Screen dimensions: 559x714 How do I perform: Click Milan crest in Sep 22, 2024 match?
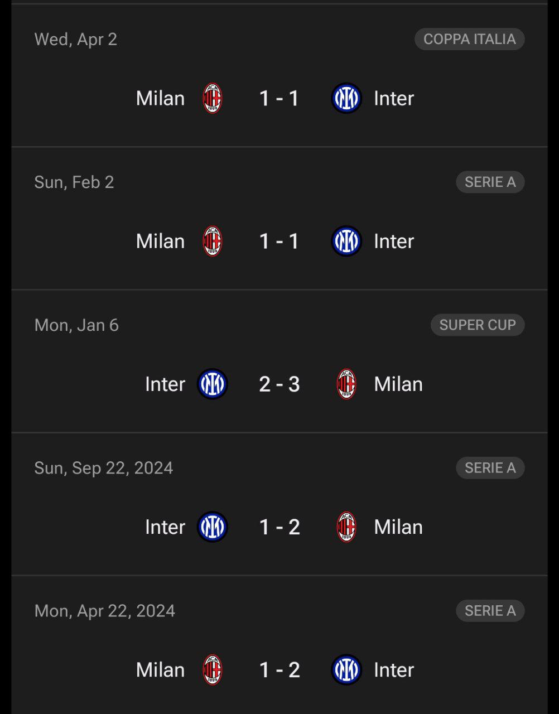(346, 527)
